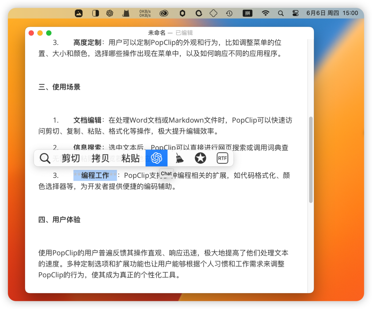This screenshot has height=309, width=372.
Task: Zoom the 未命名 window with the green button
Action: [49, 33]
